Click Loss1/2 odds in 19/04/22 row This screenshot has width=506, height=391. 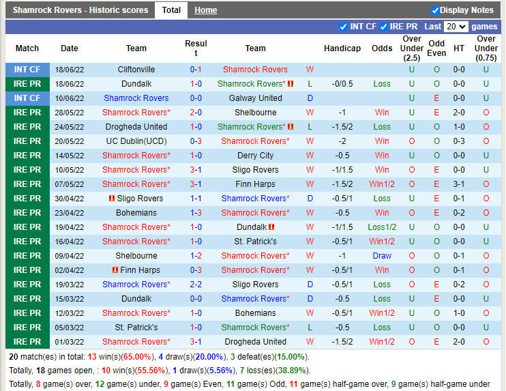click(382, 227)
